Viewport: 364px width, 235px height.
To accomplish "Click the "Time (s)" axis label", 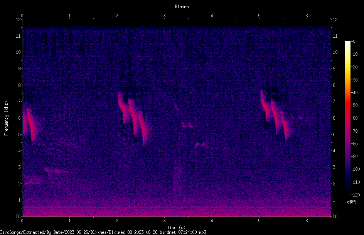I will click(x=176, y=228).
